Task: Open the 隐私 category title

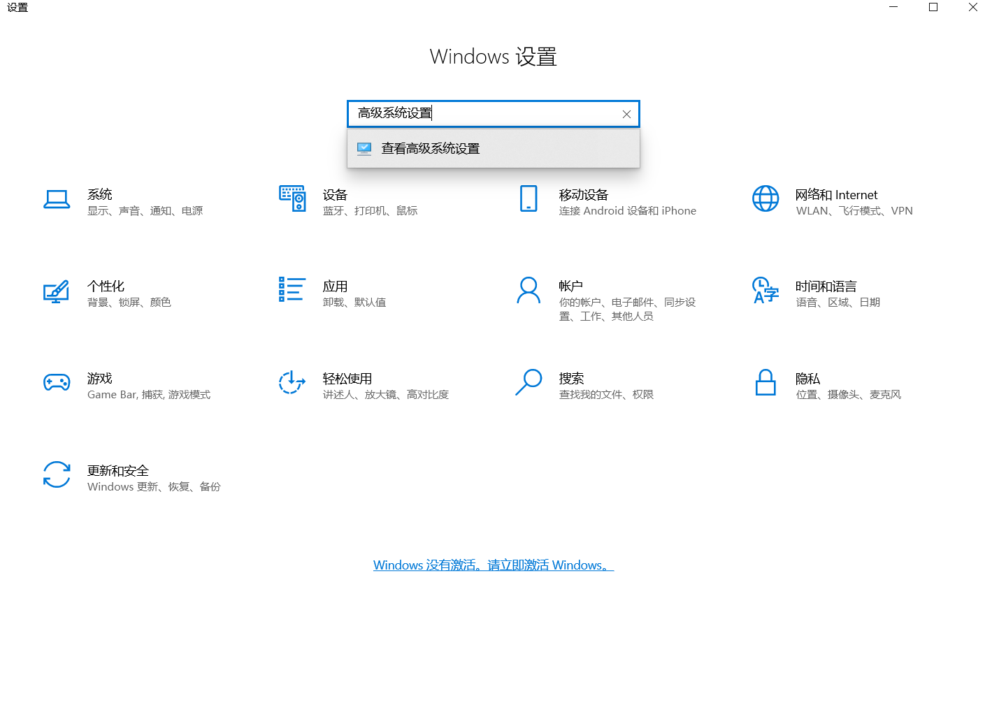Action: 807,379
